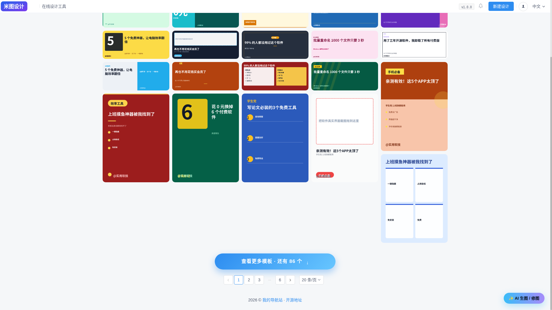This screenshot has width=552, height=310.
Task: Open the 上班摸鱼神器 red template
Action: [x=136, y=138]
